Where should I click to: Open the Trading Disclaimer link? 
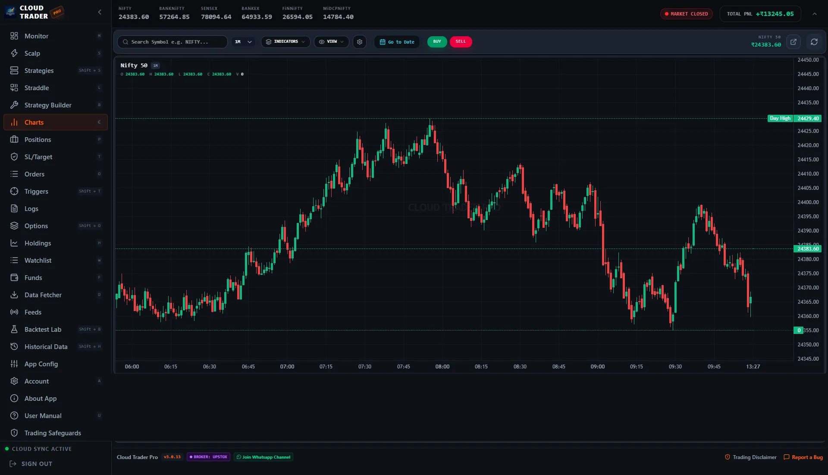[x=751, y=457]
